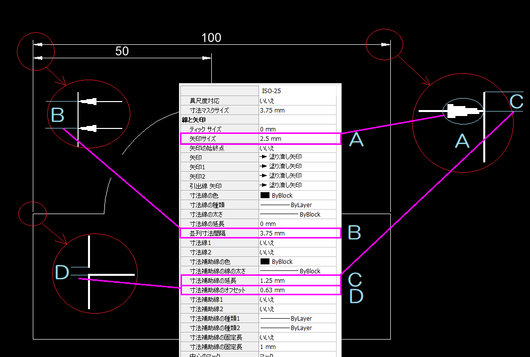The width and height of the screenshot is (530, 357).
Task: Click the linetype preview for 寸法補助線の種類2
Action: 275,328
